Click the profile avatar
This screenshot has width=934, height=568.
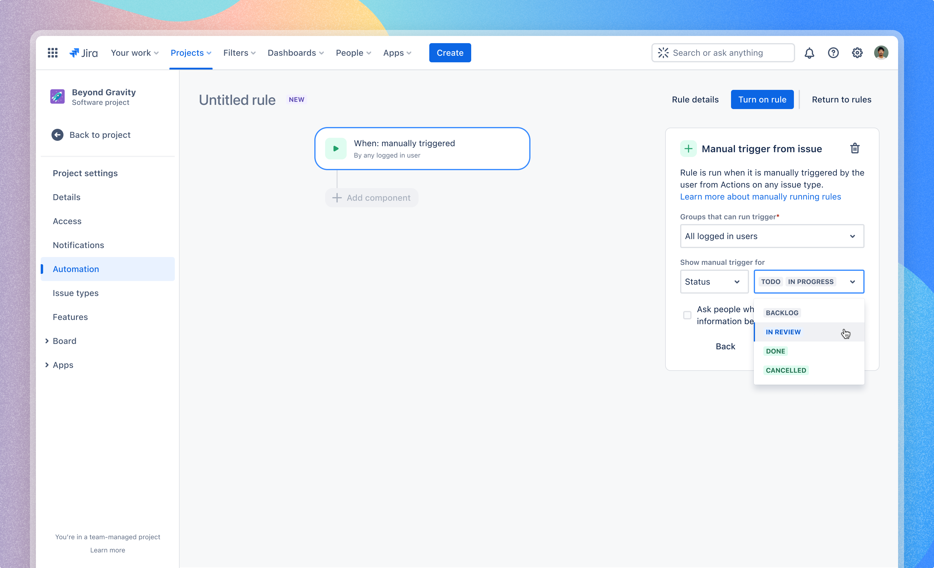click(x=882, y=53)
